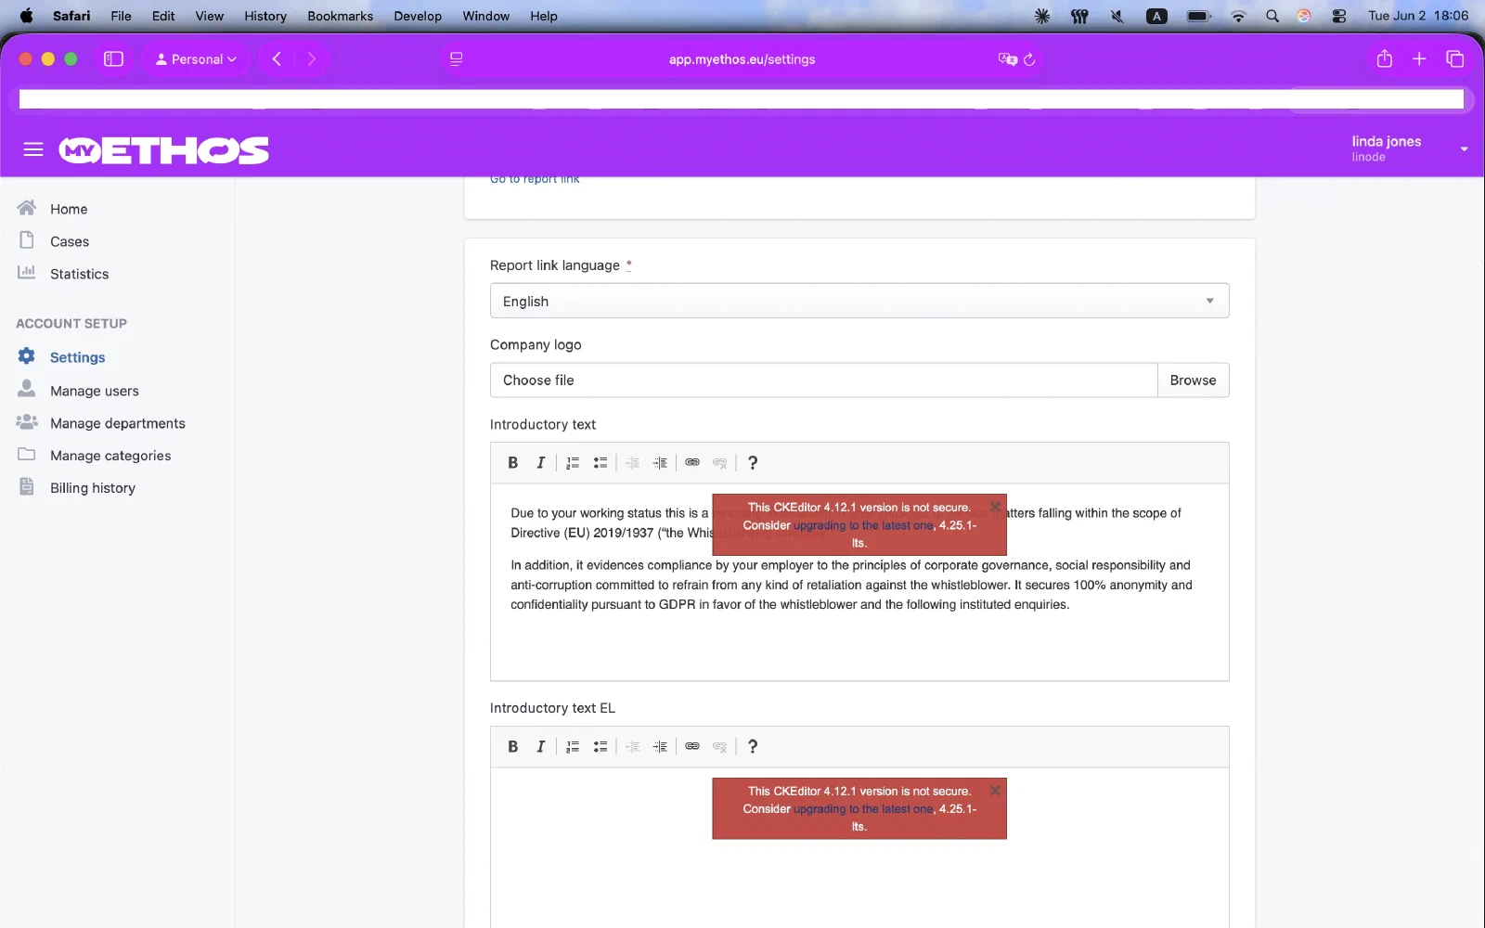Reload the page in Safari

pyautogui.click(x=1029, y=59)
